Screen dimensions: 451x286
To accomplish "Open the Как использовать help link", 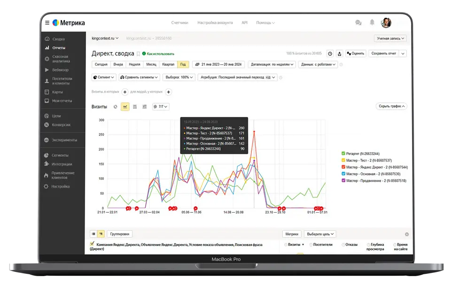I will point(158,54).
